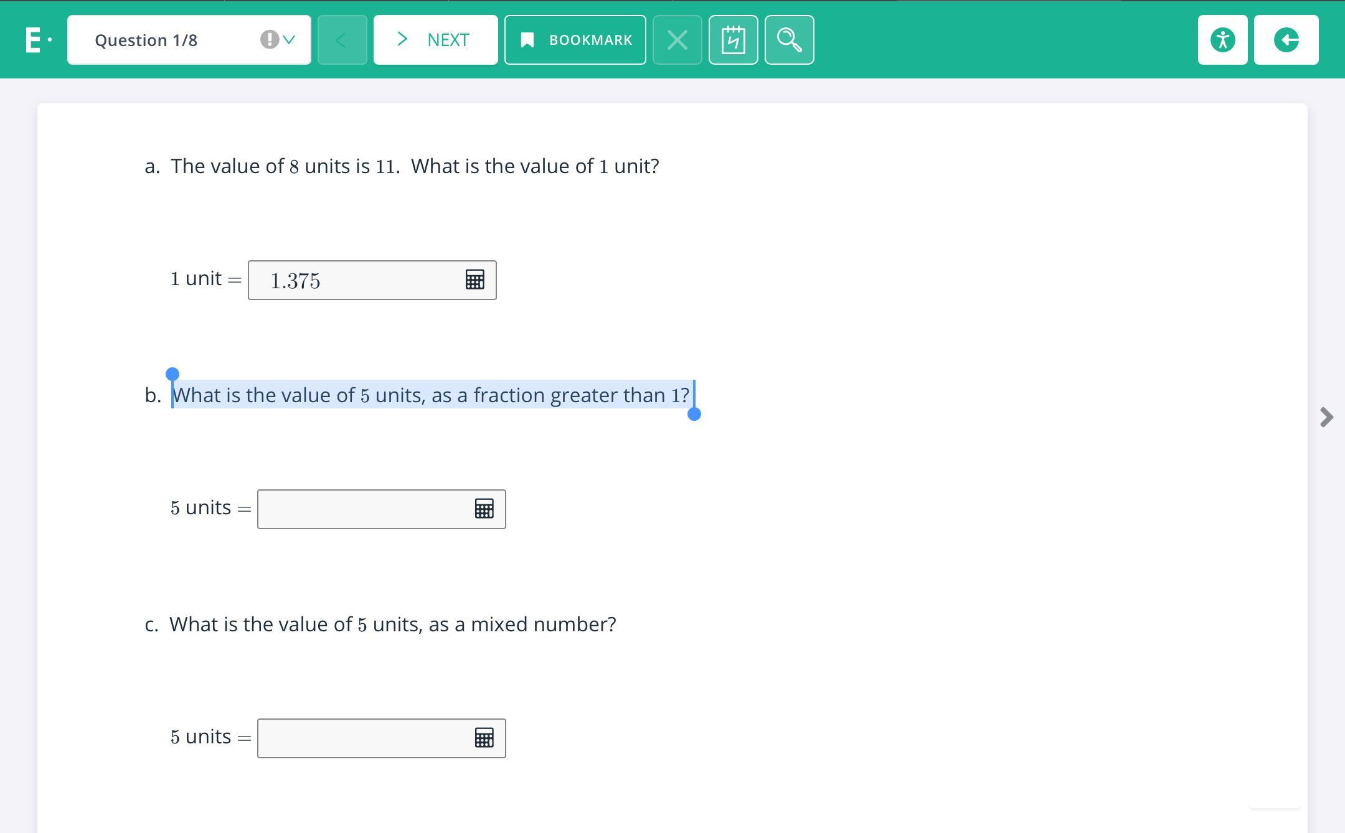Select the magnifier zoom tool
Image resolution: width=1345 pixels, height=833 pixels.
click(789, 40)
